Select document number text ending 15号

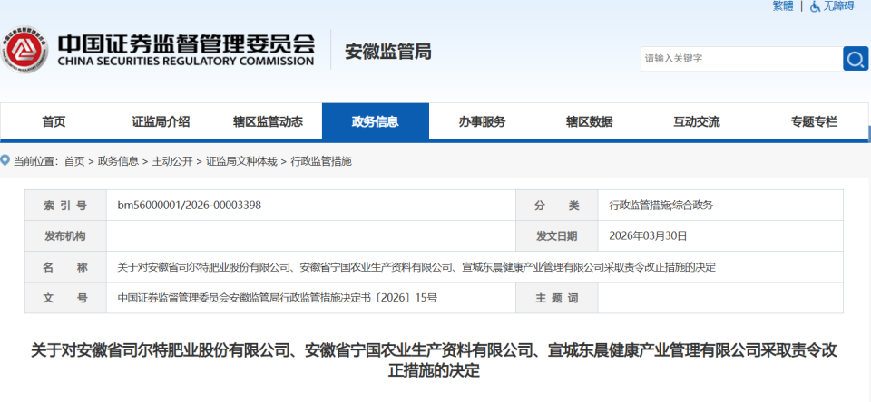[278, 298]
